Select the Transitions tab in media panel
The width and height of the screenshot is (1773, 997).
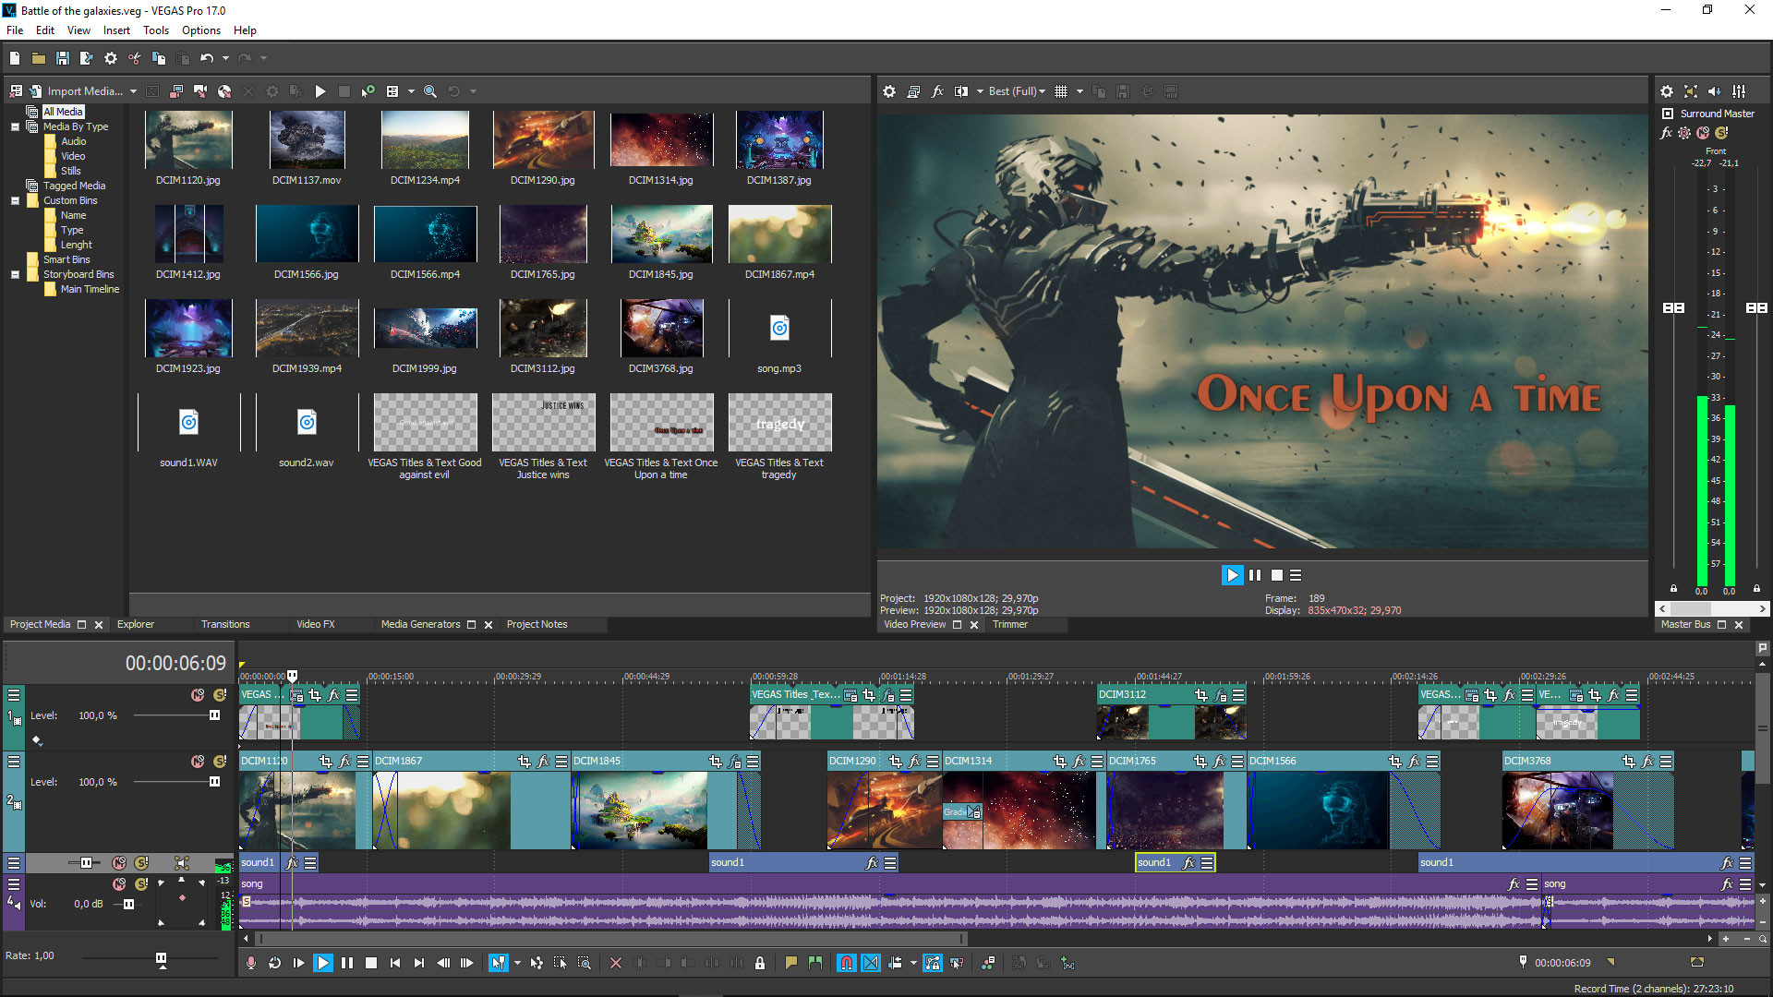(224, 623)
